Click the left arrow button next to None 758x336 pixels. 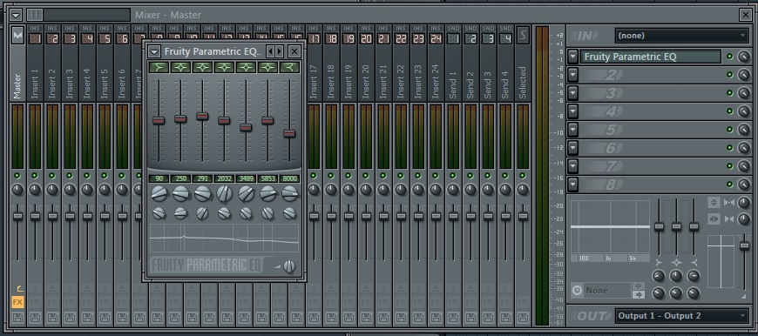click(638, 286)
